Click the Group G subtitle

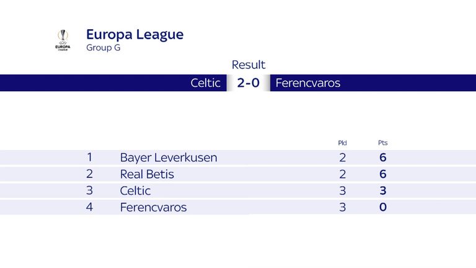click(x=104, y=48)
